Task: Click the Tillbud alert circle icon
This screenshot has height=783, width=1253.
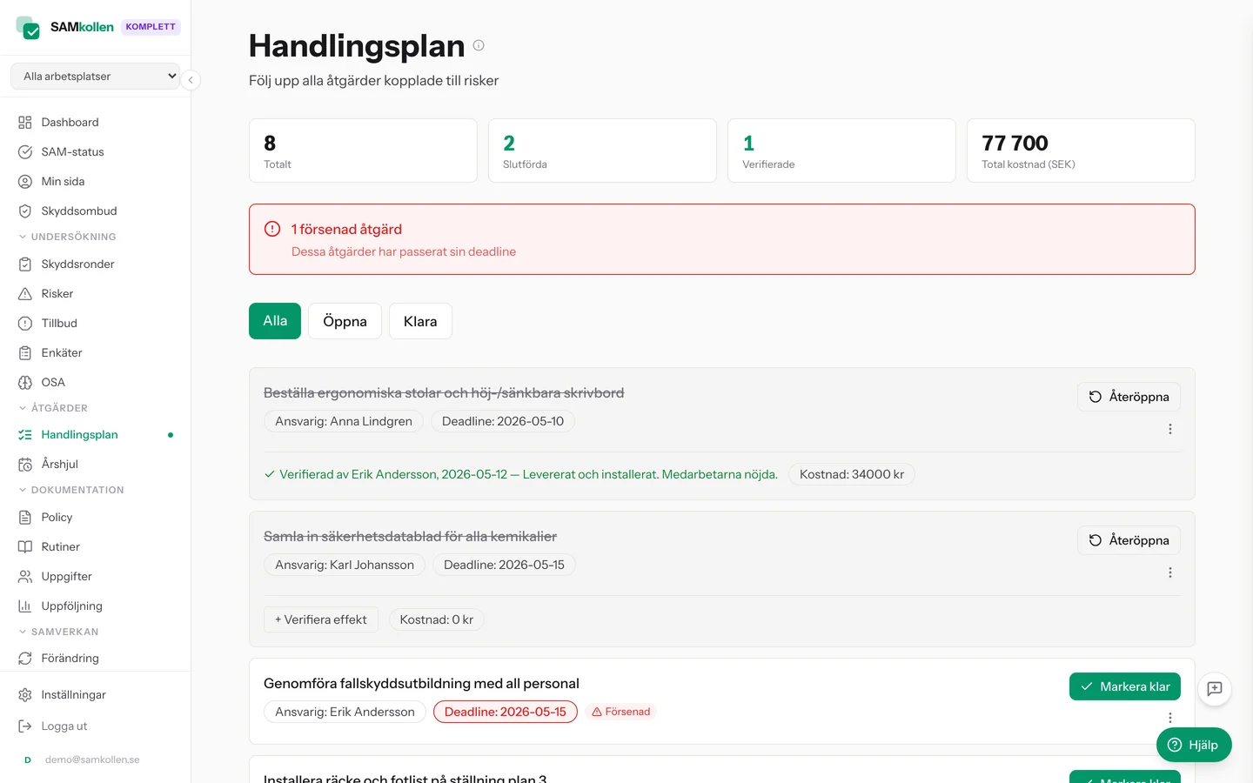Action: click(25, 324)
